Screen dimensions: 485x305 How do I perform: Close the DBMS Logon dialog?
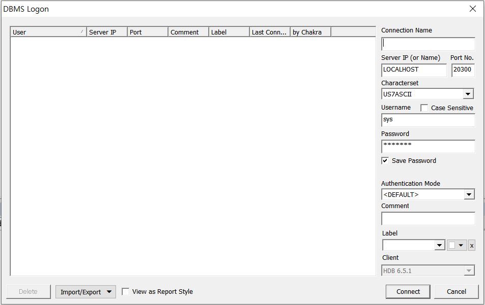(x=472, y=9)
